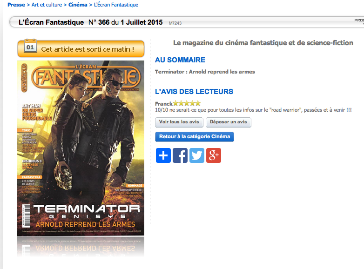The image size is (364, 269).
Task: Open L'Écran Fantastique breadcrumb link
Action: (x=116, y=5)
